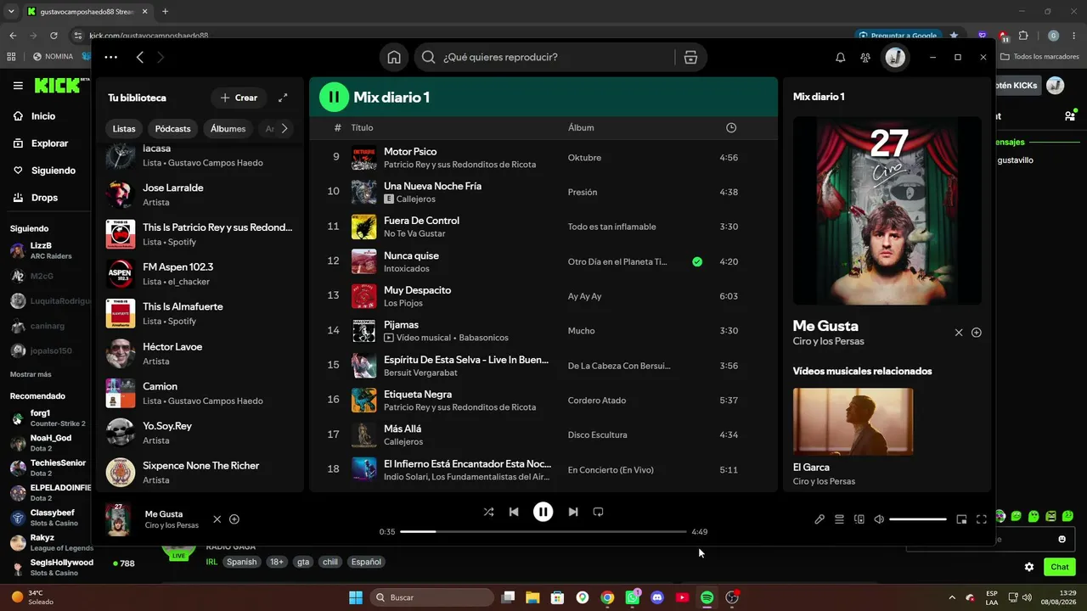The width and height of the screenshot is (1087, 611).
Task: Open Ciro y los Persas artist link under Me Gusta title
Action: click(828, 341)
